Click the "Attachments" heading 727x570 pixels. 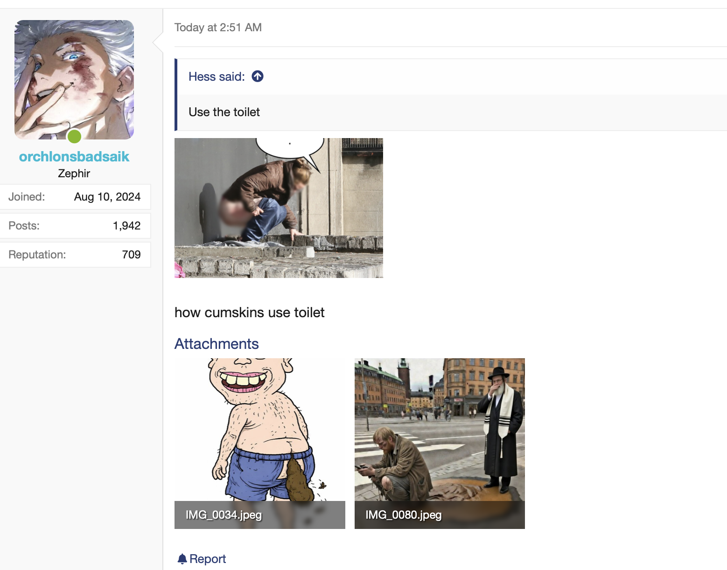click(x=217, y=344)
